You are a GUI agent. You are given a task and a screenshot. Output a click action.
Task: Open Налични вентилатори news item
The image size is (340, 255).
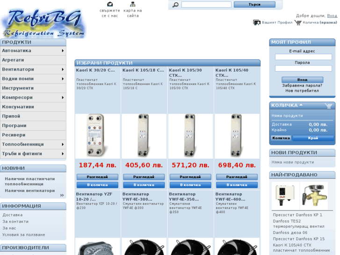pyautogui.click(x=30, y=191)
